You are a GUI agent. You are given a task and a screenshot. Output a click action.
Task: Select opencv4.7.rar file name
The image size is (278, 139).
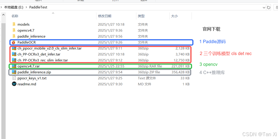click(x=29, y=66)
